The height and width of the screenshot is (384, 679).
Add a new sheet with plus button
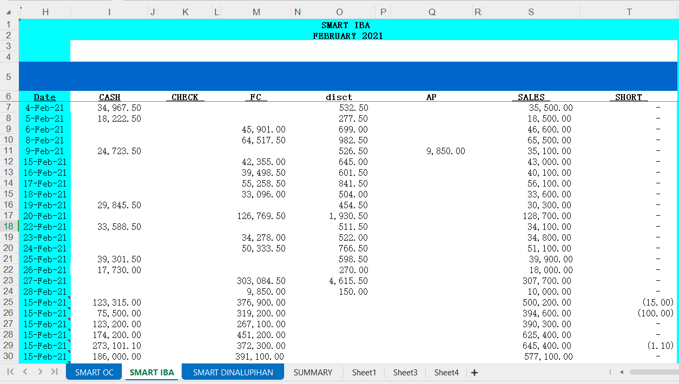point(474,372)
